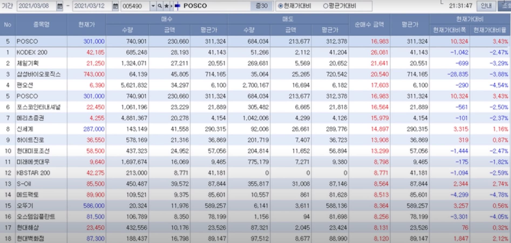The width and height of the screenshot is (511, 243).
Task: Click the -4.78% ratio in 메드팩토 row
Action: coord(499,195)
